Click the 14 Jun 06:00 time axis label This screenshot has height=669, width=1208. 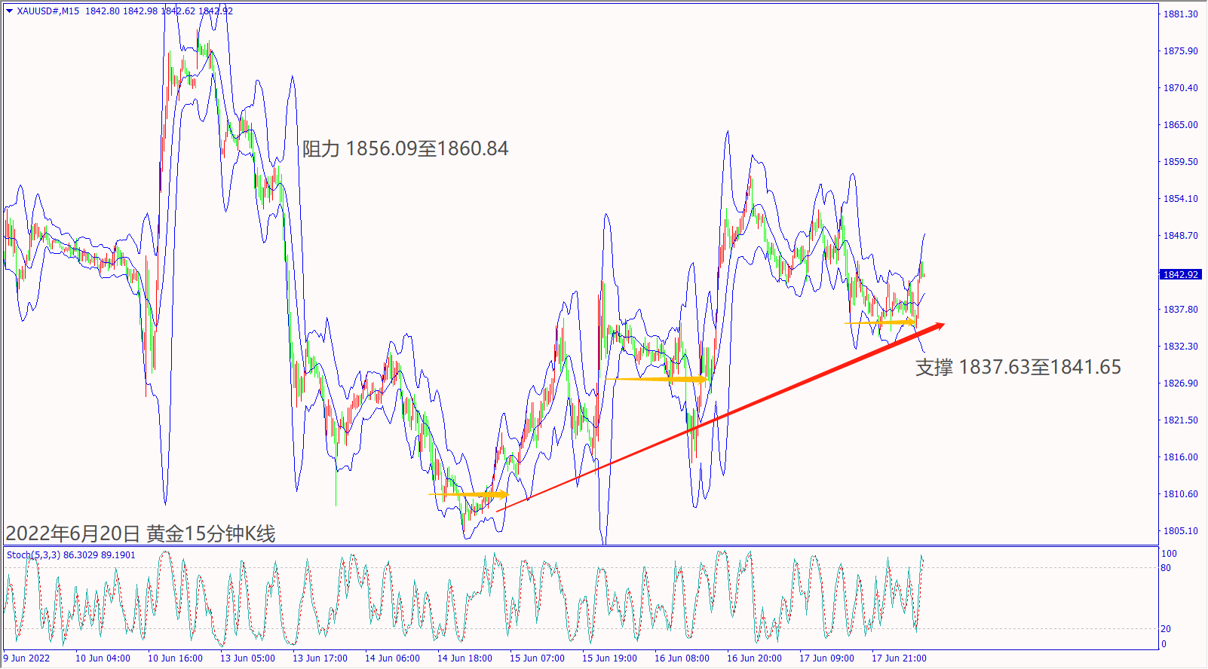pyautogui.click(x=392, y=658)
